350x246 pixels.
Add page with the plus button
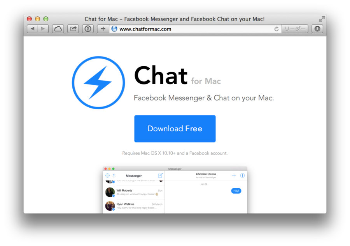(103, 29)
